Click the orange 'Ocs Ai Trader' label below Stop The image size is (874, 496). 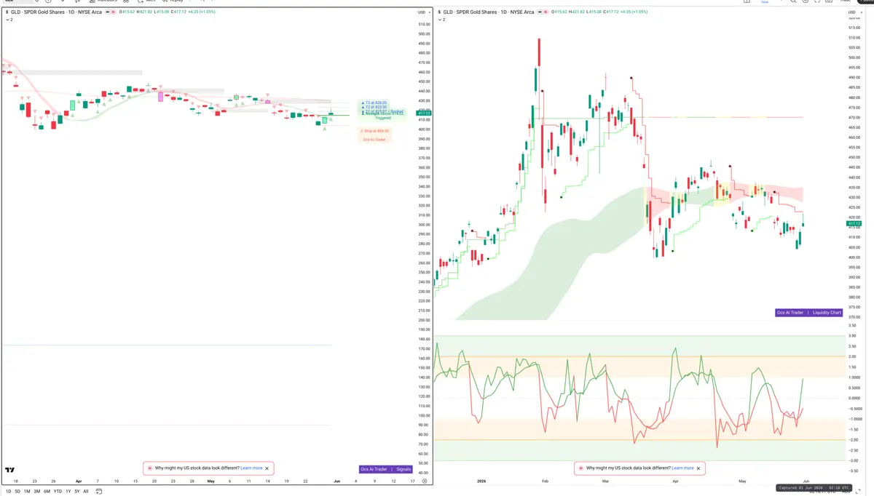click(x=374, y=139)
